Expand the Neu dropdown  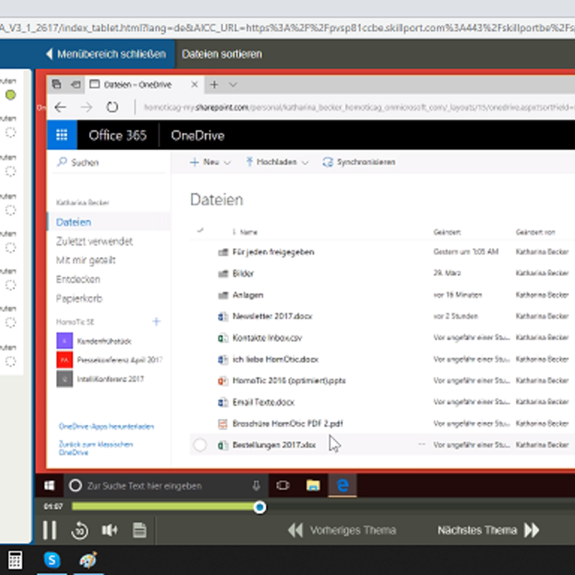click(x=210, y=162)
